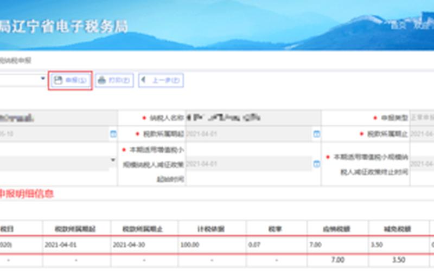This screenshot has height=271, width=434.
Task: Click the 首页 link in the header
Action: [399, 25]
